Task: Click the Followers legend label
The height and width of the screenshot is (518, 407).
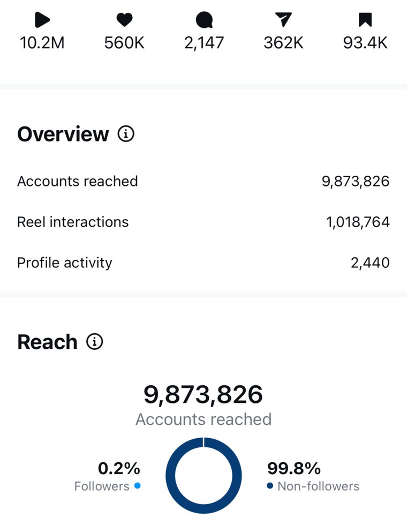Action: (102, 486)
